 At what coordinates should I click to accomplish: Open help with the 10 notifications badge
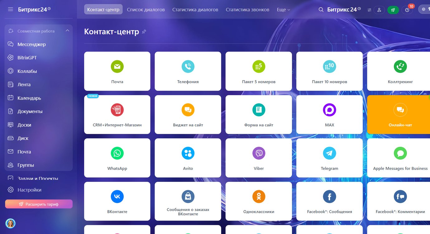[407, 10]
